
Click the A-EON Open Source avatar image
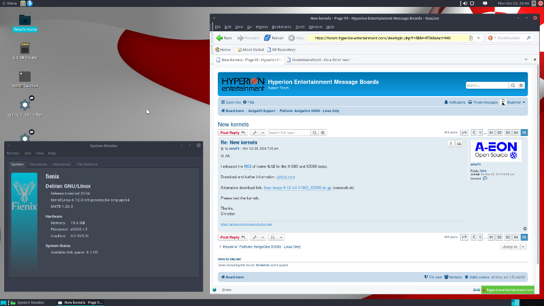[496, 150]
